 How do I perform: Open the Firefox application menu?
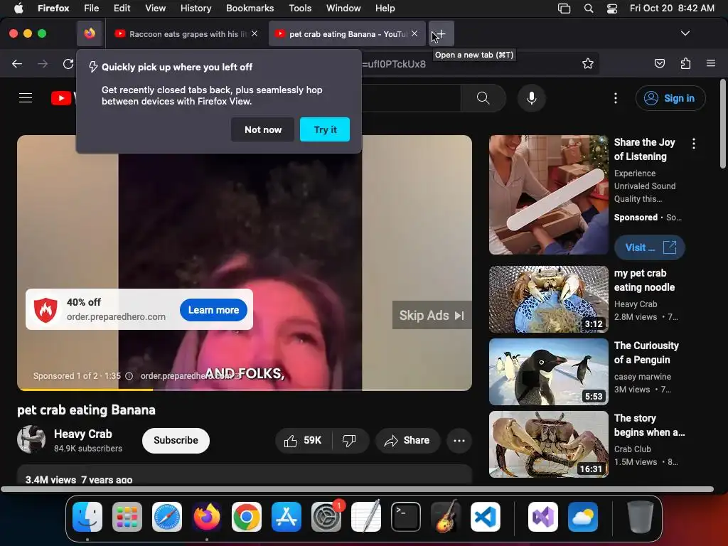coord(711,63)
